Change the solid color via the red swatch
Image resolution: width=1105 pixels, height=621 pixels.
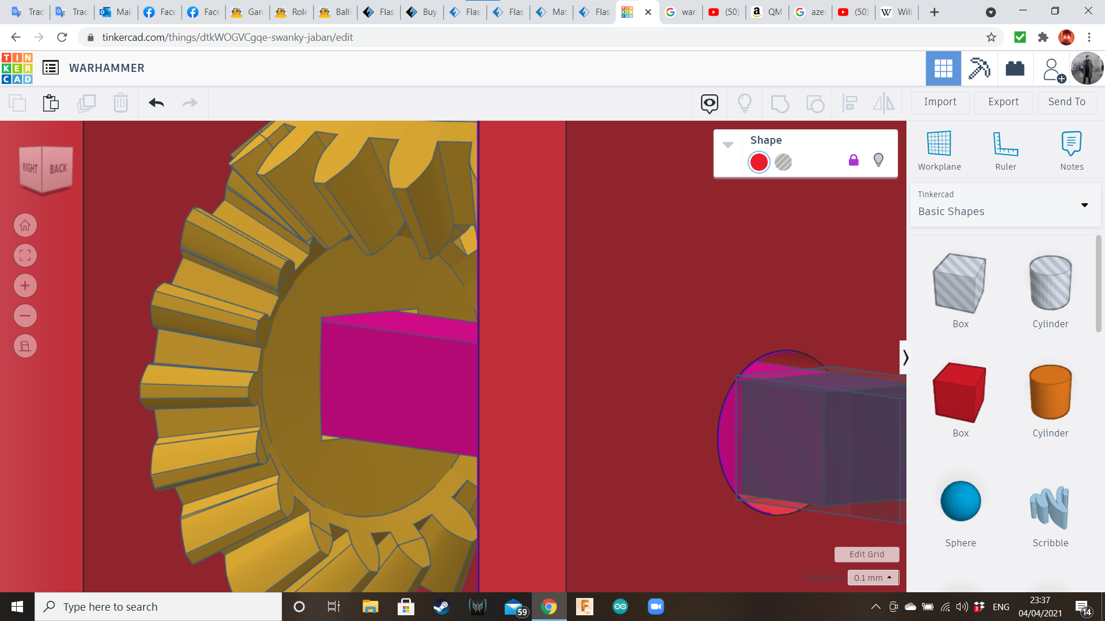coord(759,162)
